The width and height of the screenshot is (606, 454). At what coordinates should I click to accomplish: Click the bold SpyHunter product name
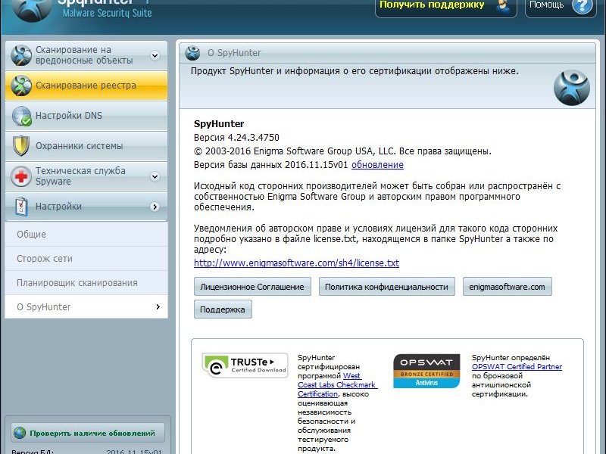point(219,124)
